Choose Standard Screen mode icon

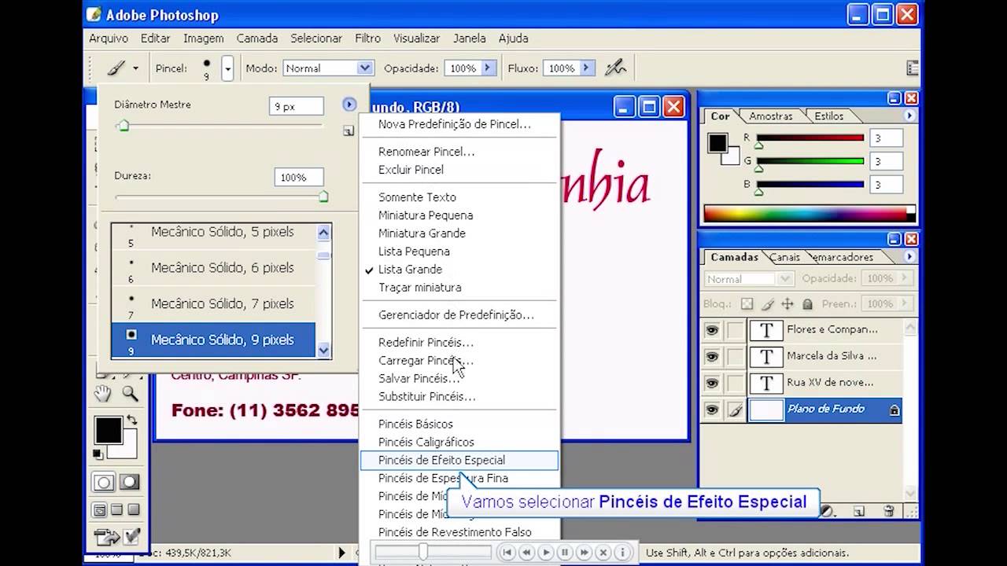tap(100, 510)
